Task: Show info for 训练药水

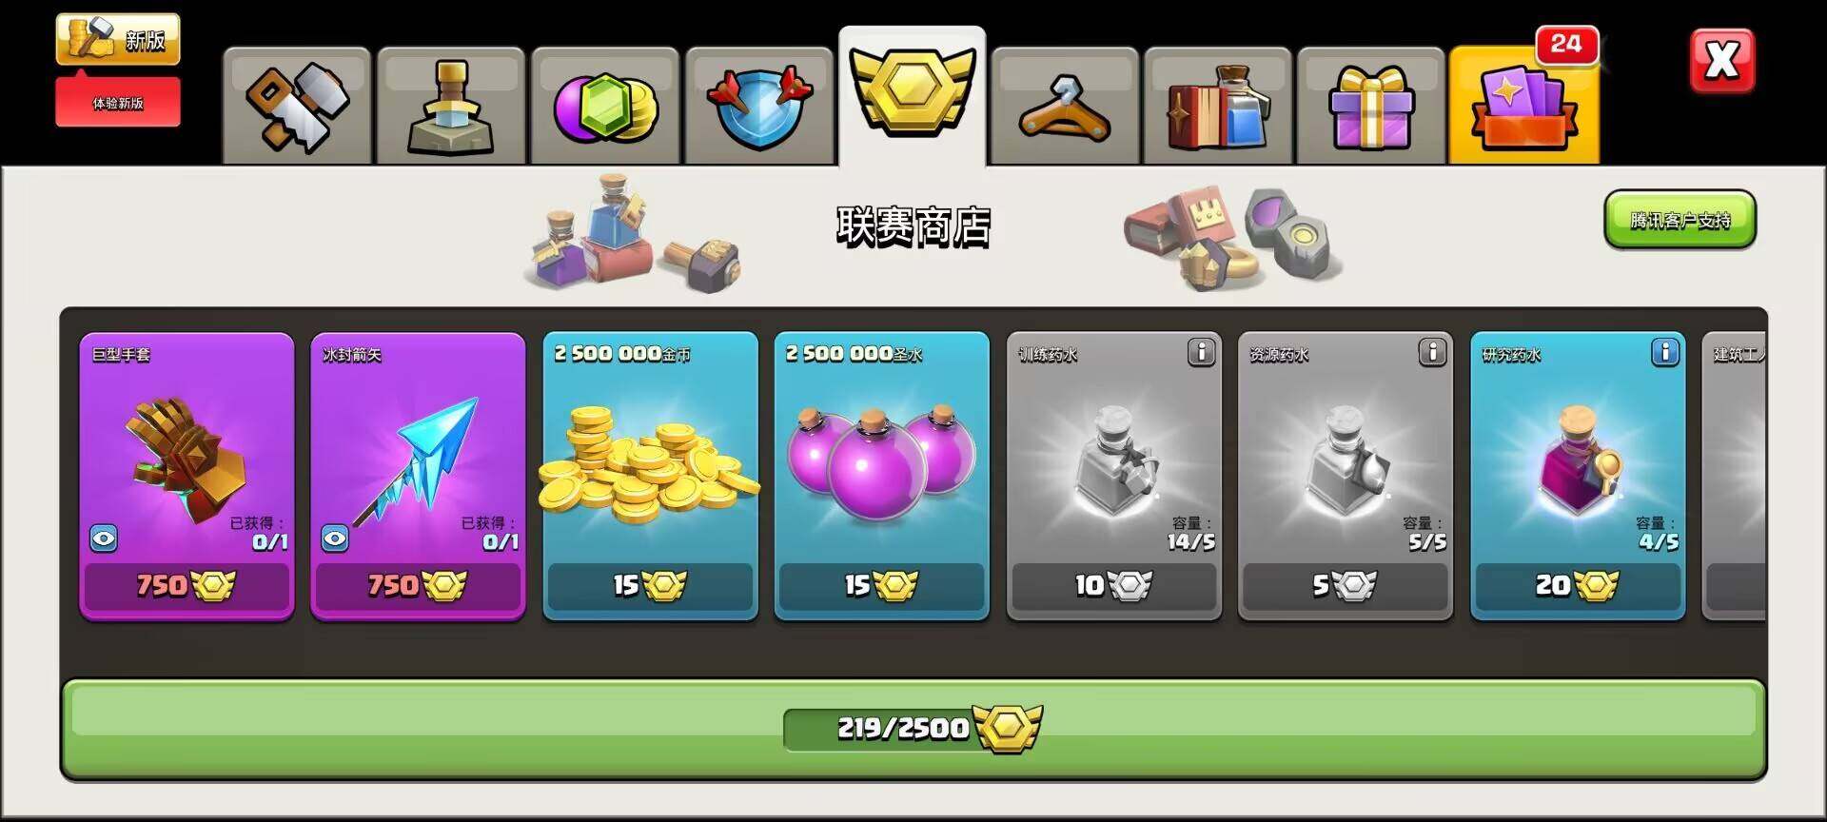Action: 1201,352
